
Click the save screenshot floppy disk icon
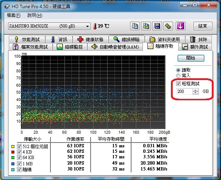[x=157, y=26]
